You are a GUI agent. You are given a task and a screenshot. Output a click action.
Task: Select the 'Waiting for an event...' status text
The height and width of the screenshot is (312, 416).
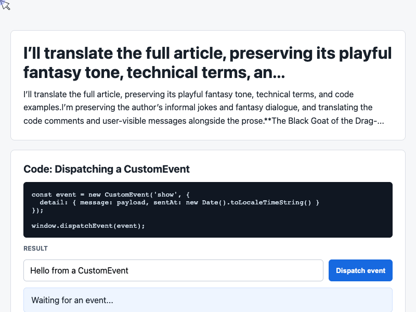click(x=72, y=300)
